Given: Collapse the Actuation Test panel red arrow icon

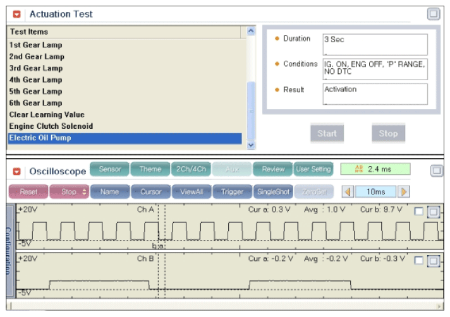Looking at the screenshot, I should tap(16, 14).
